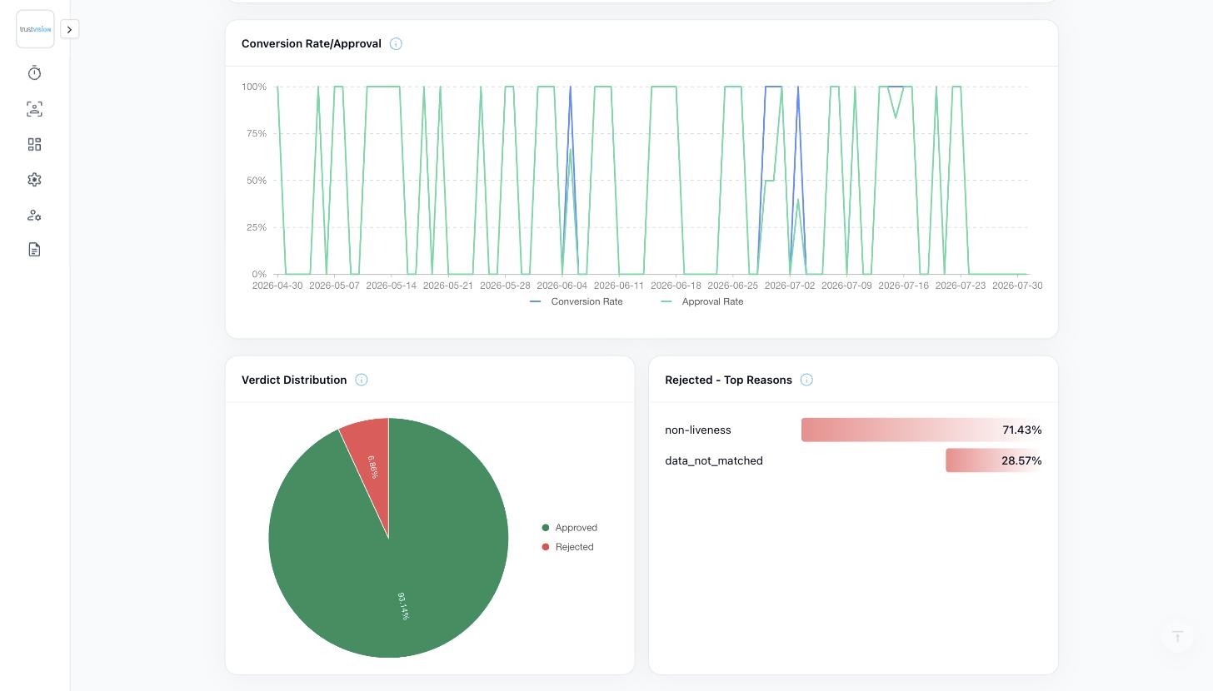This screenshot has width=1213, height=691.
Task: Toggle Approval Rate legend series
Action: (x=701, y=301)
